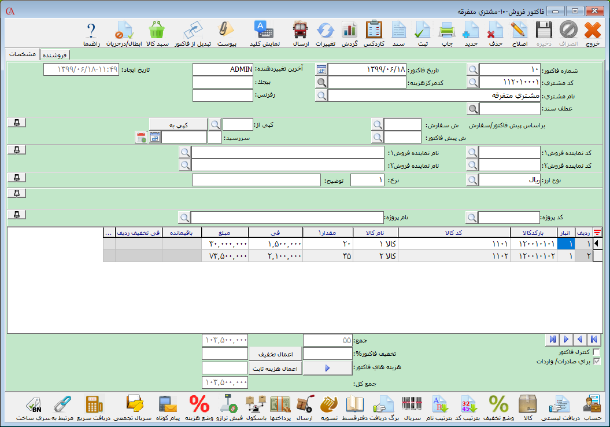Image resolution: width=610 pixels, height=427 pixels.
Task: Click the چاپ (Print) toolbar icon
Action: click(x=447, y=33)
